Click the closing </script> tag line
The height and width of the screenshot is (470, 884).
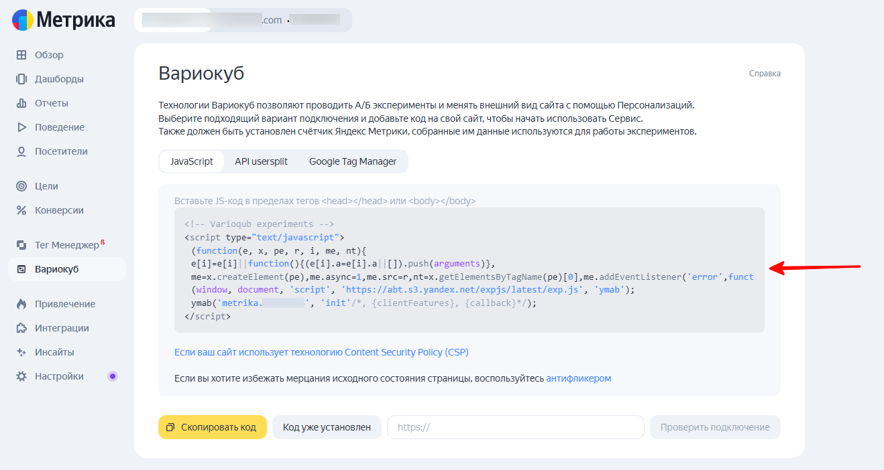coord(207,316)
